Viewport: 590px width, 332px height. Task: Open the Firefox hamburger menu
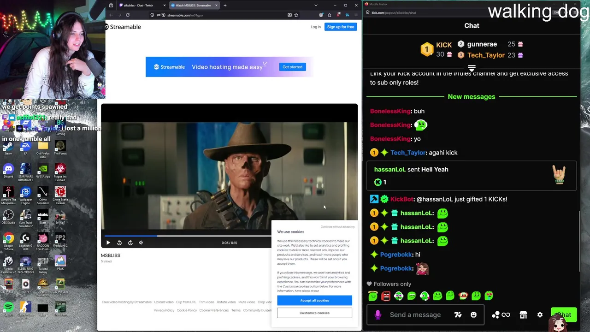point(356,15)
